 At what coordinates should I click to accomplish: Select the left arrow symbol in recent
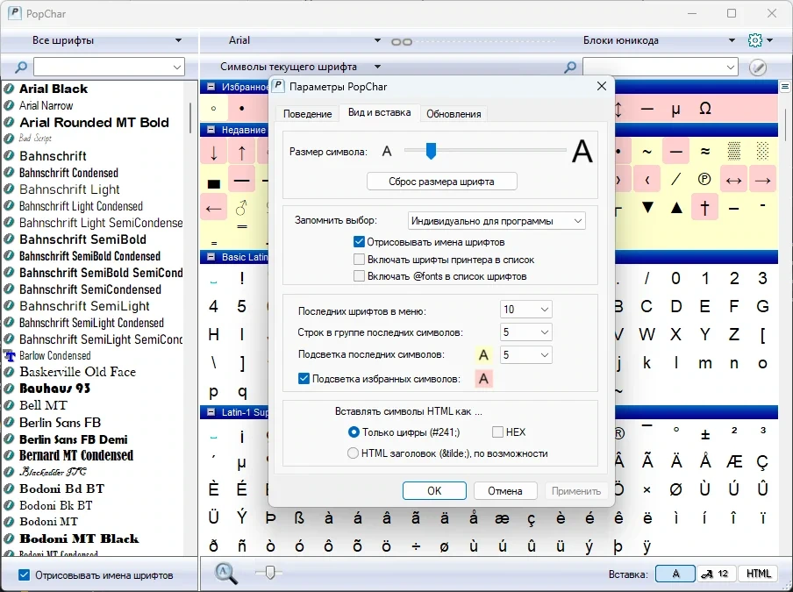click(x=213, y=208)
